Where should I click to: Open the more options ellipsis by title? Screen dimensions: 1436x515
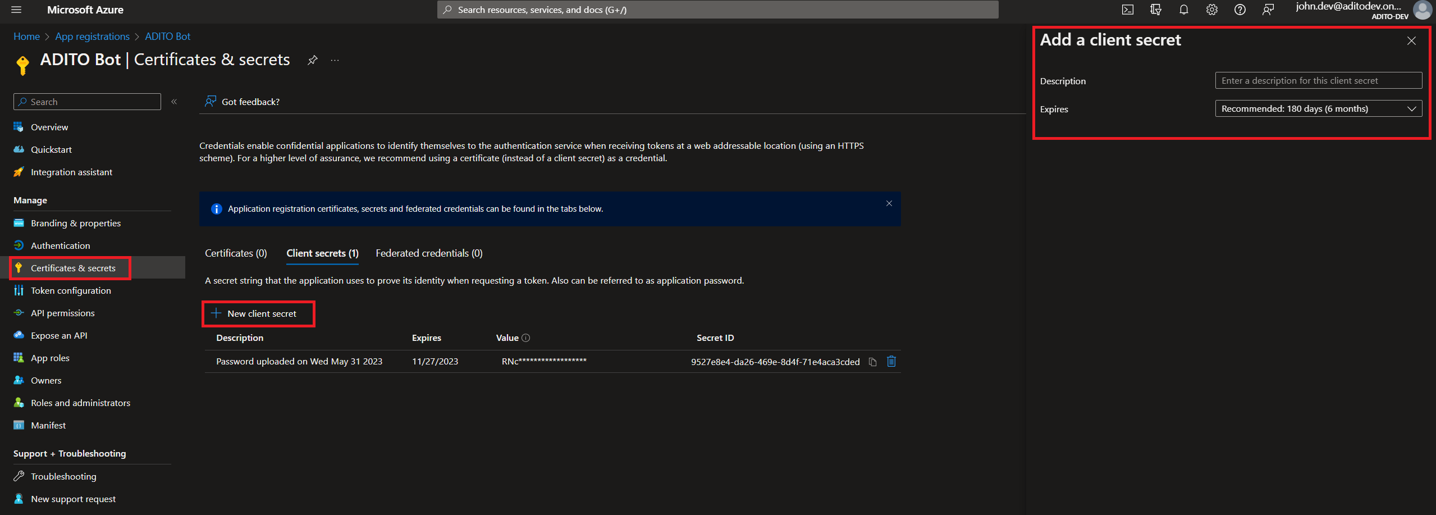pyautogui.click(x=335, y=60)
